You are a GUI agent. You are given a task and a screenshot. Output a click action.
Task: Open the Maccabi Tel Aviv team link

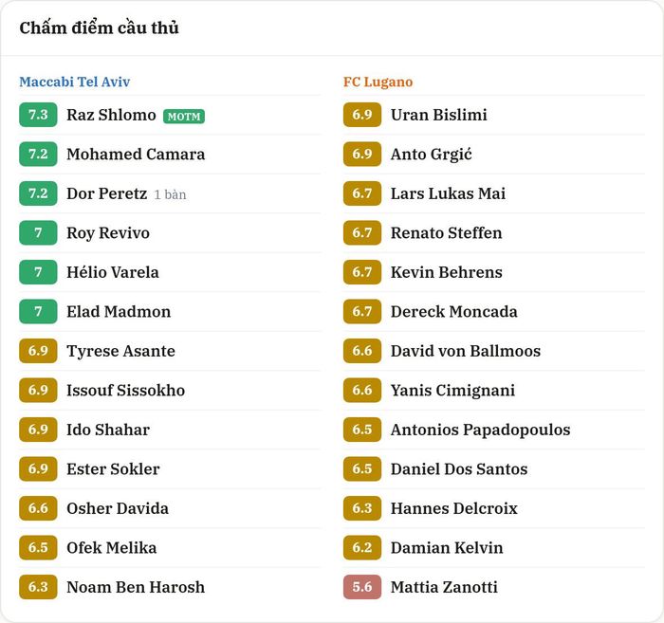coord(75,82)
